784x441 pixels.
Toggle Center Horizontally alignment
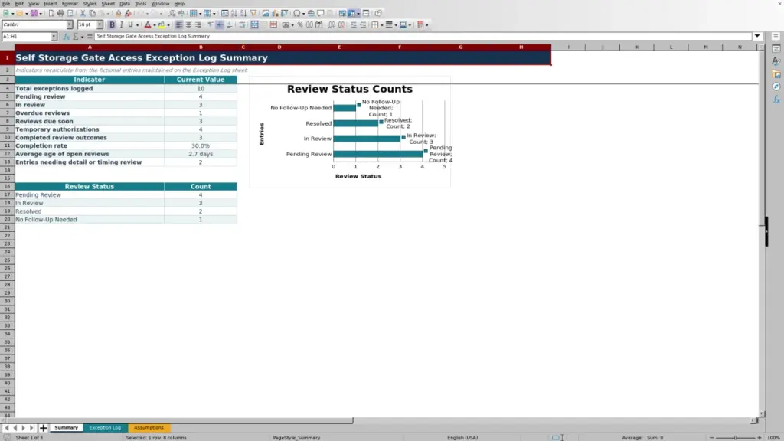(188, 25)
